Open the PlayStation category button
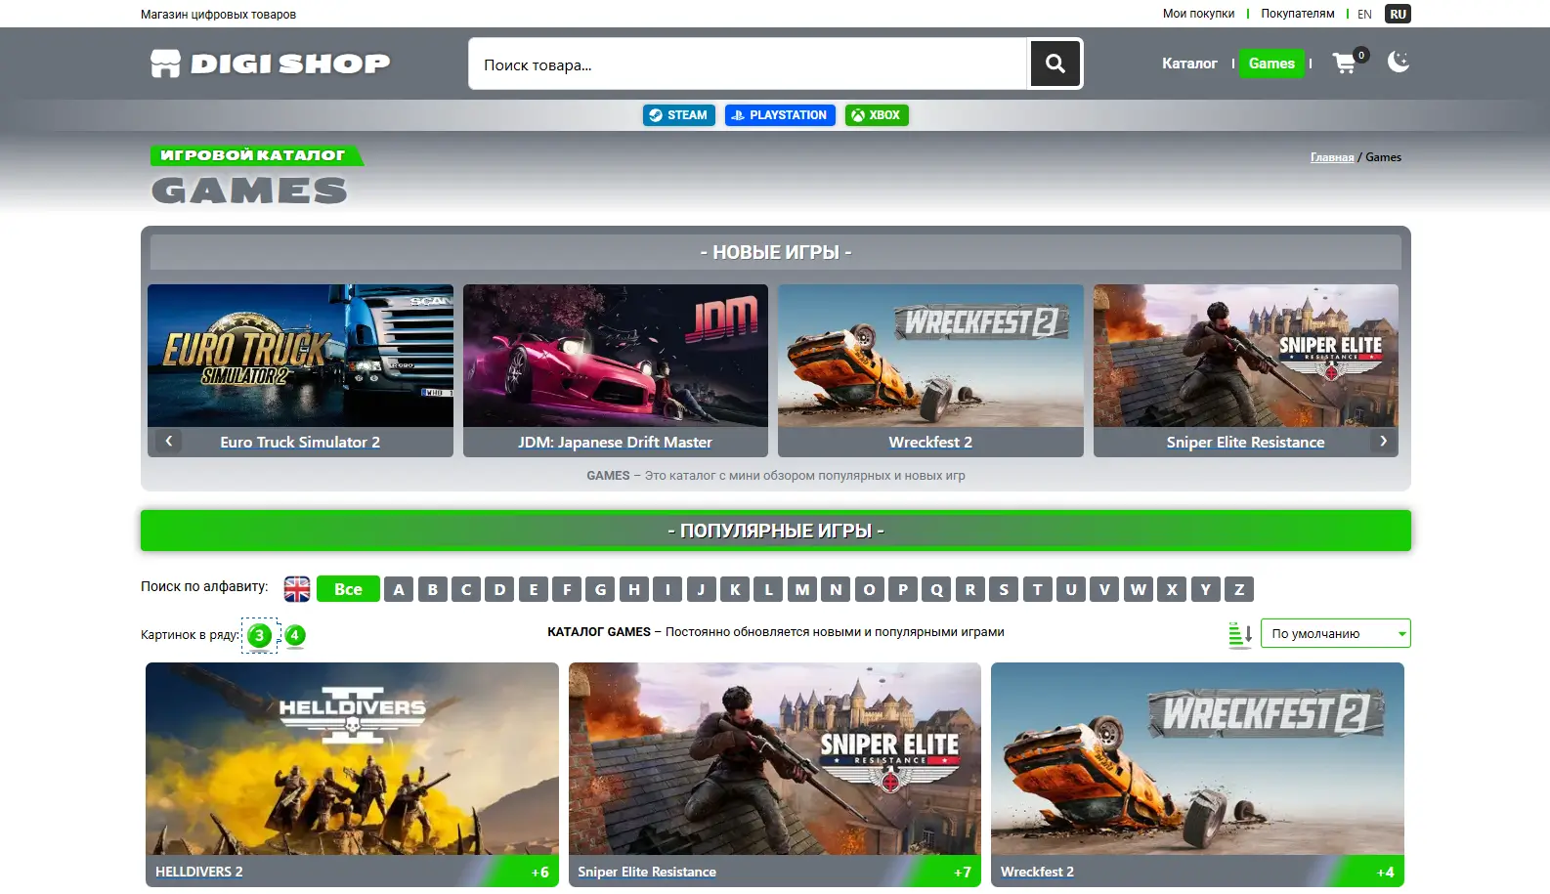1550x894 pixels. pyautogui.click(x=780, y=115)
